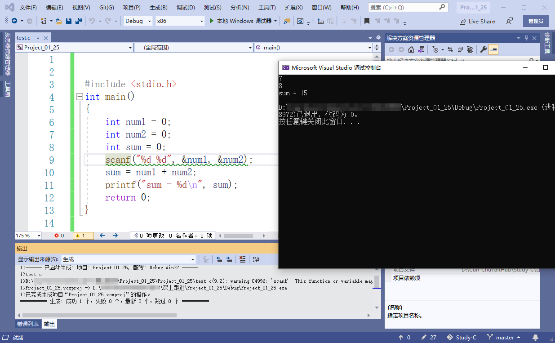The image size is (555, 343).
Task: Click the clear all output icon
Action: pos(242,259)
